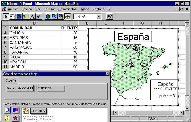Pick the custom pushpin map tool
191x122 pixels.
point(39,17)
